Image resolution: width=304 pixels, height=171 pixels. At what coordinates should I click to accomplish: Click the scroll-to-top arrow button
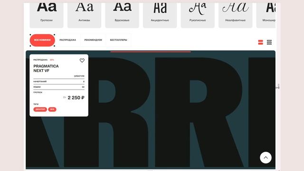266,158
